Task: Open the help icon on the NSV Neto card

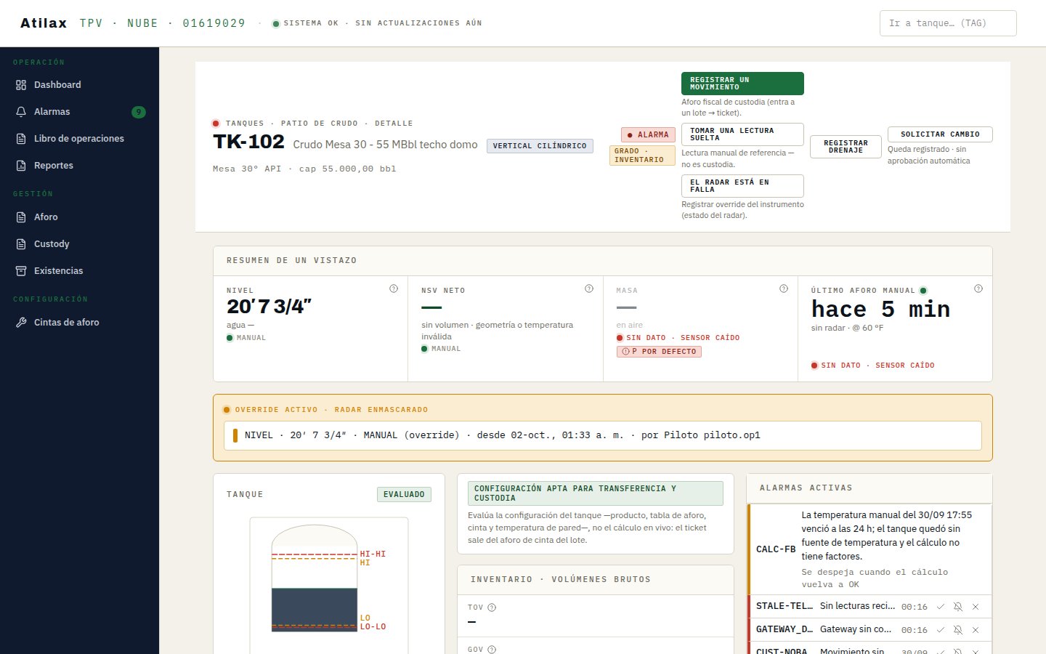Action: (589, 288)
